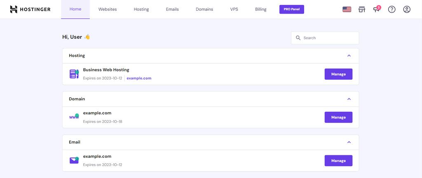The image size is (422, 178).
Task: Switch to the Websites tab
Action: point(108,9)
